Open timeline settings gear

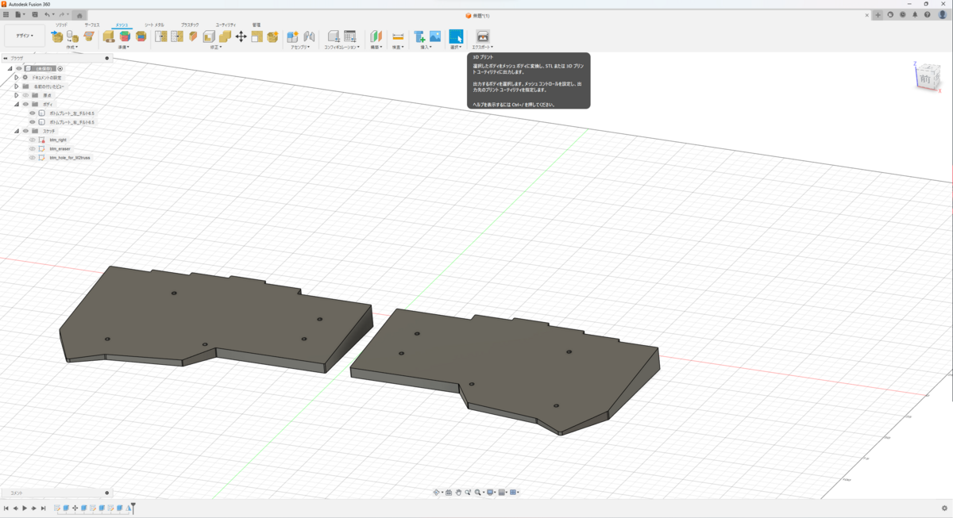944,508
